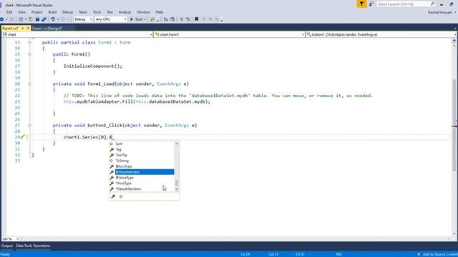Open the Data Tools Operations tab

pyautogui.click(x=33, y=246)
